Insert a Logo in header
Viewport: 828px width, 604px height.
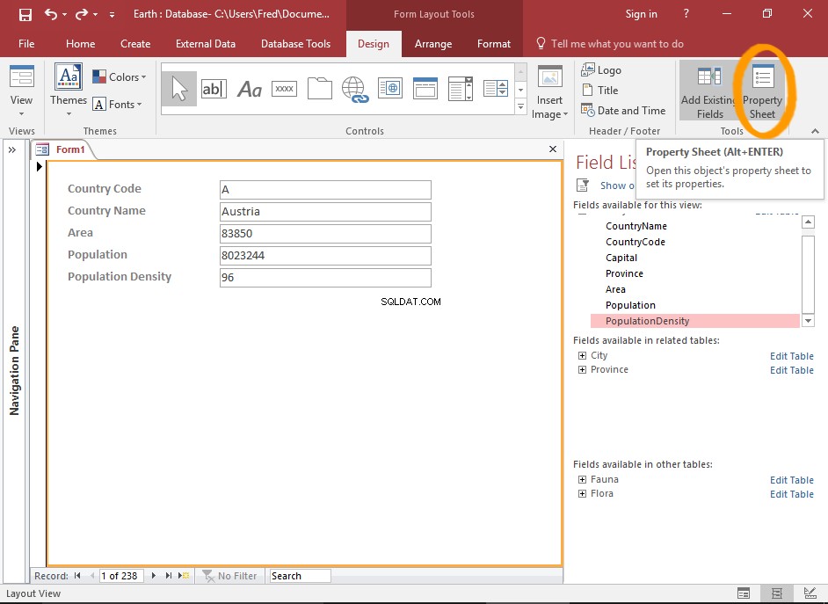(601, 69)
